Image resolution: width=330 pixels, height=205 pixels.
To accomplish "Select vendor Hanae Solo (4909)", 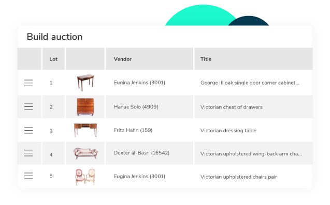I will tap(136, 107).
